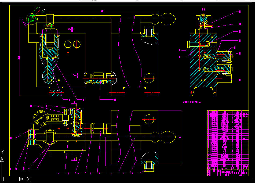Select the circular hole in the elevation view's right bracket

pos(149,78)
